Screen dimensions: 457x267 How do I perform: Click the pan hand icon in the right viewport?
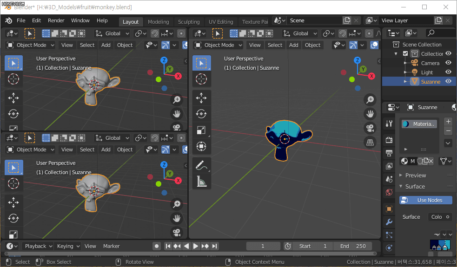click(x=370, y=114)
